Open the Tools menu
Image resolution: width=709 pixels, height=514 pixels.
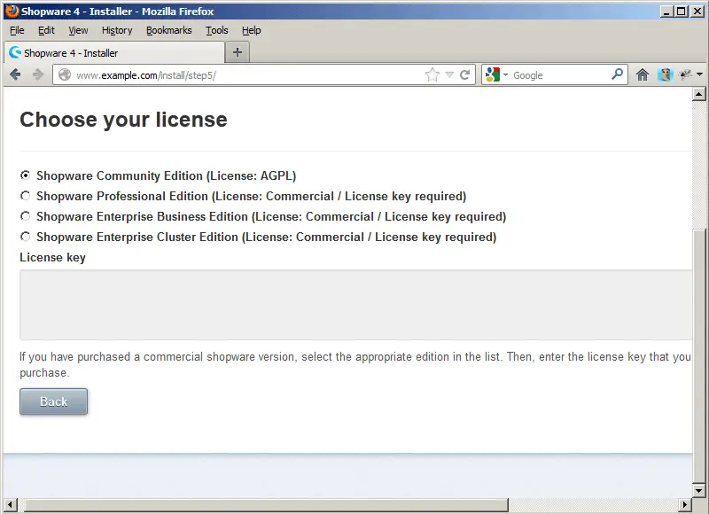pyautogui.click(x=217, y=30)
